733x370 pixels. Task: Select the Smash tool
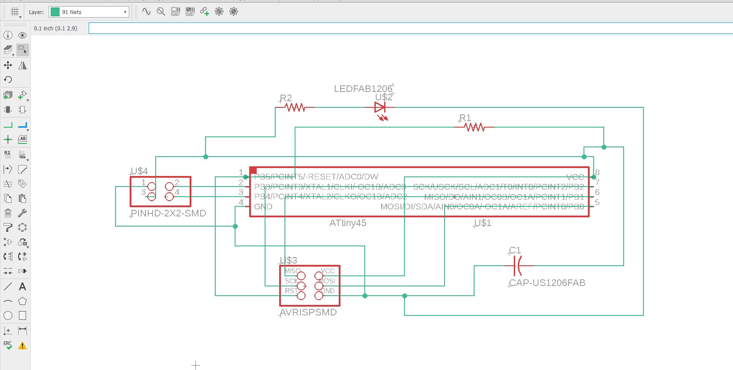point(8,169)
